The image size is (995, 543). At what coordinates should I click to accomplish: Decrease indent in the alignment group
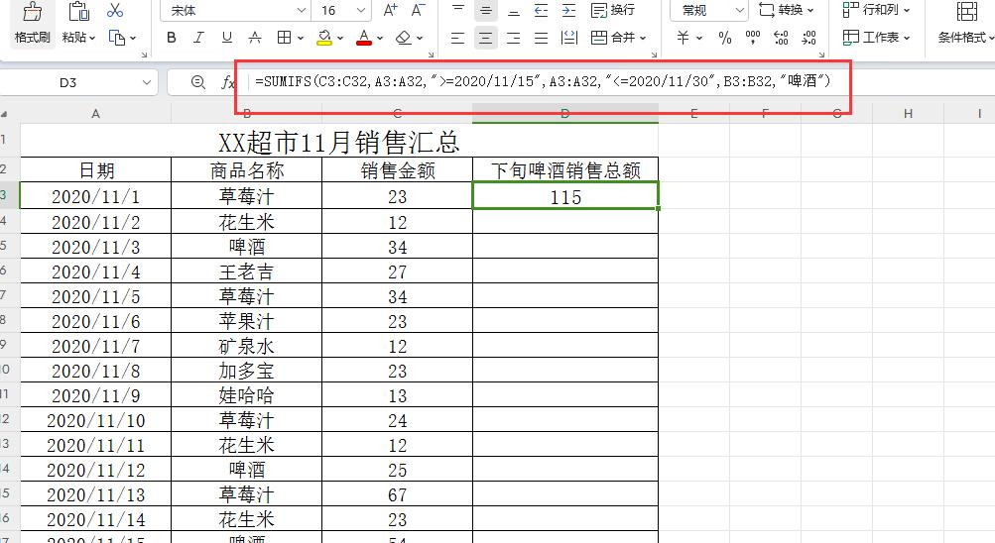[541, 10]
